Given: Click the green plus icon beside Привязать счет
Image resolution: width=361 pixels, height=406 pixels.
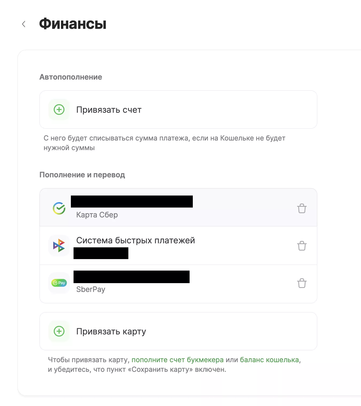Looking at the screenshot, I should click(x=59, y=110).
